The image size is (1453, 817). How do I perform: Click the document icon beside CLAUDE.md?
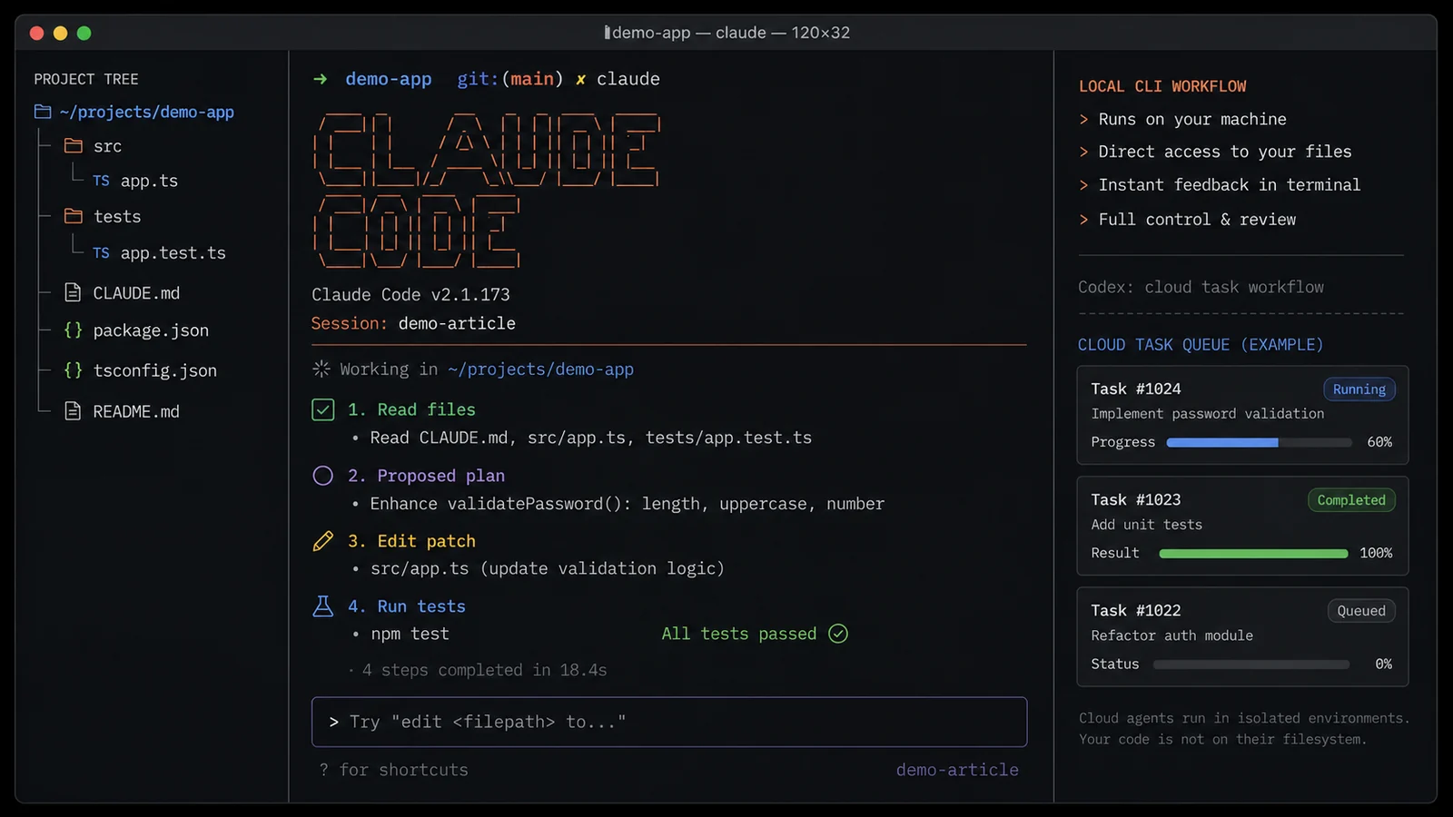73,292
